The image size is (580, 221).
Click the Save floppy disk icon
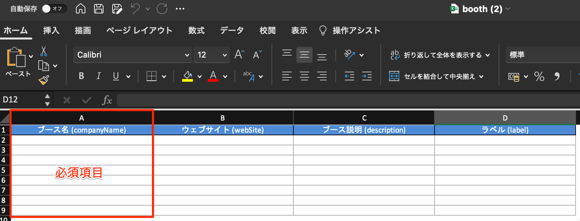point(99,9)
